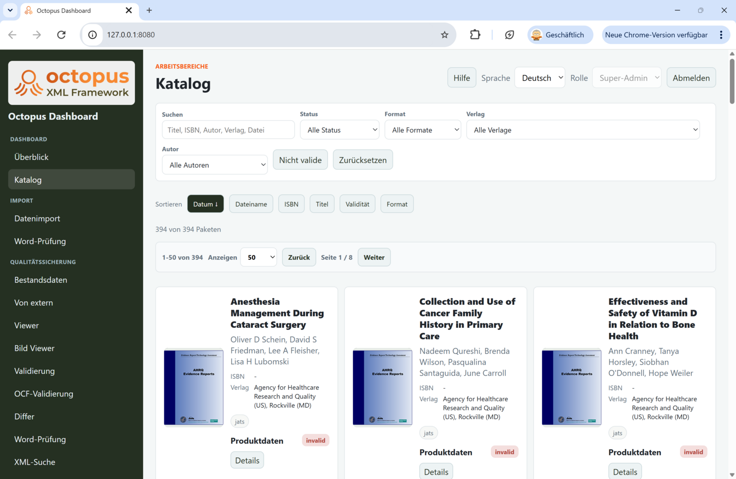
Task: Open Chrome three-dot menu
Action: (721, 35)
